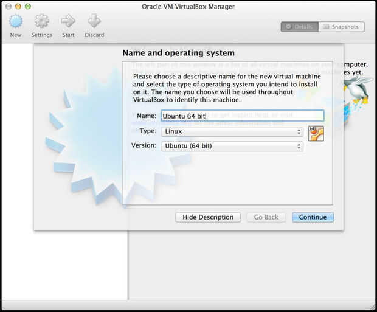Click the green zoom window button
The image size is (377, 312).
pos(28,6)
